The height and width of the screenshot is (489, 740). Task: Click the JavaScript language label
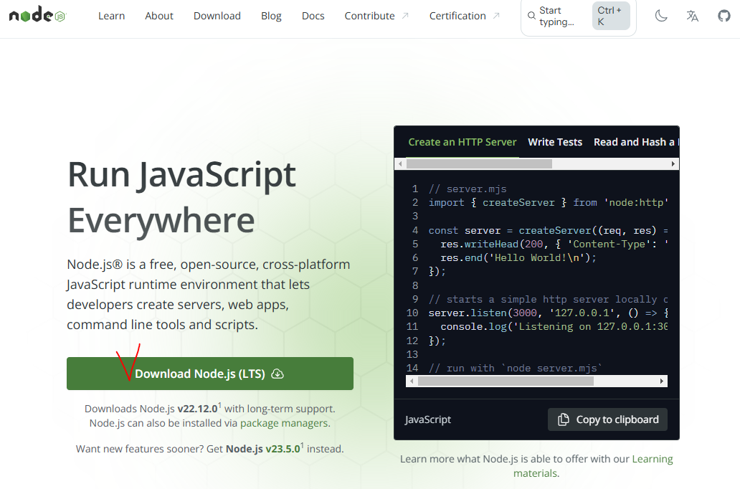427,419
